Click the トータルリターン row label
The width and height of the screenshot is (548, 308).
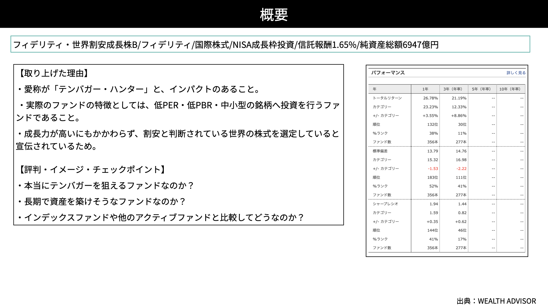(x=387, y=98)
